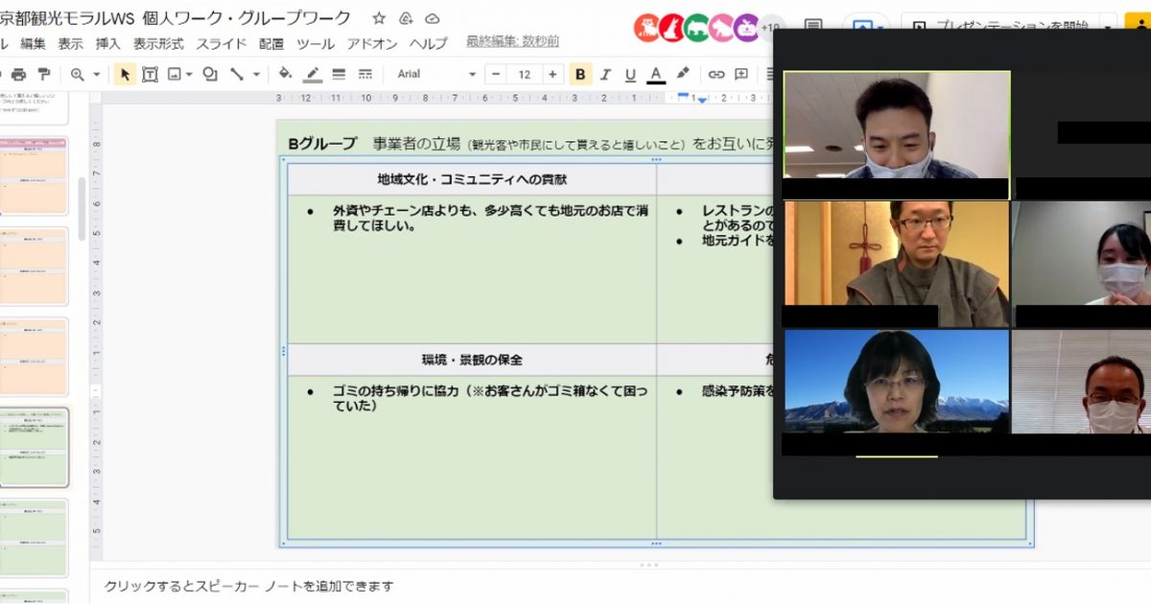The width and height of the screenshot is (1151, 604).
Task: Open the 挿入 menu
Action: coord(108,43)
